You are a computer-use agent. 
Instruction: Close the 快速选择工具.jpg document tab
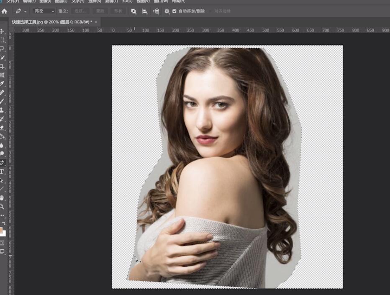(x=96, y=22)
